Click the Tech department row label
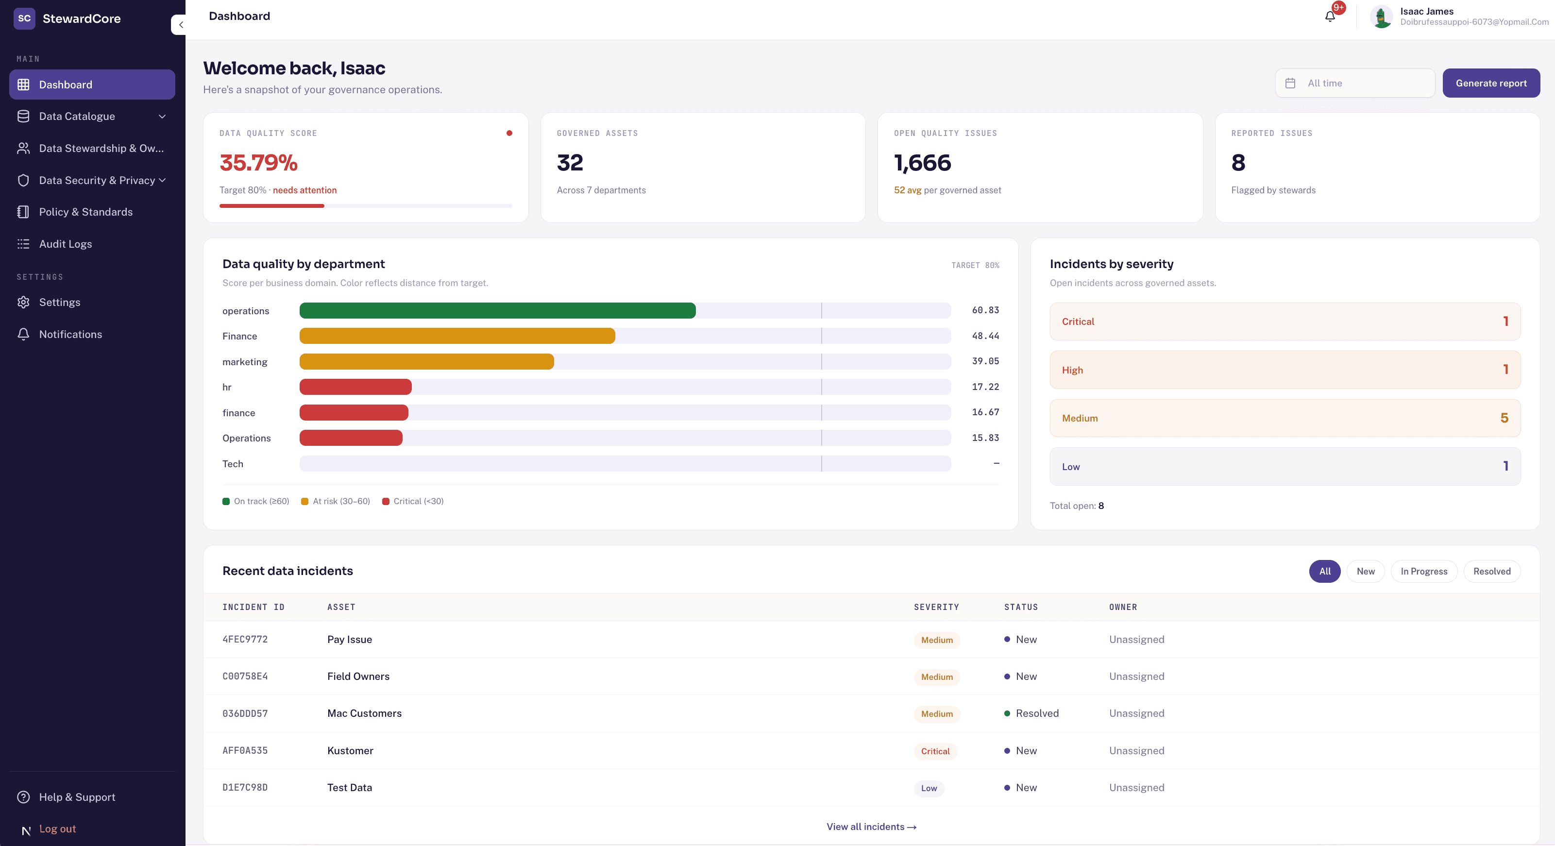The height and width of the screenshot is (846, 1555). pyautogui.click(x=233, y=464)
